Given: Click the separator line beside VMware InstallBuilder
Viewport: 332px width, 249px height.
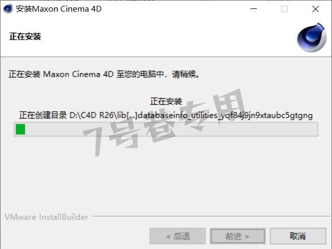Looking at the screenshot, I should 211,216.
